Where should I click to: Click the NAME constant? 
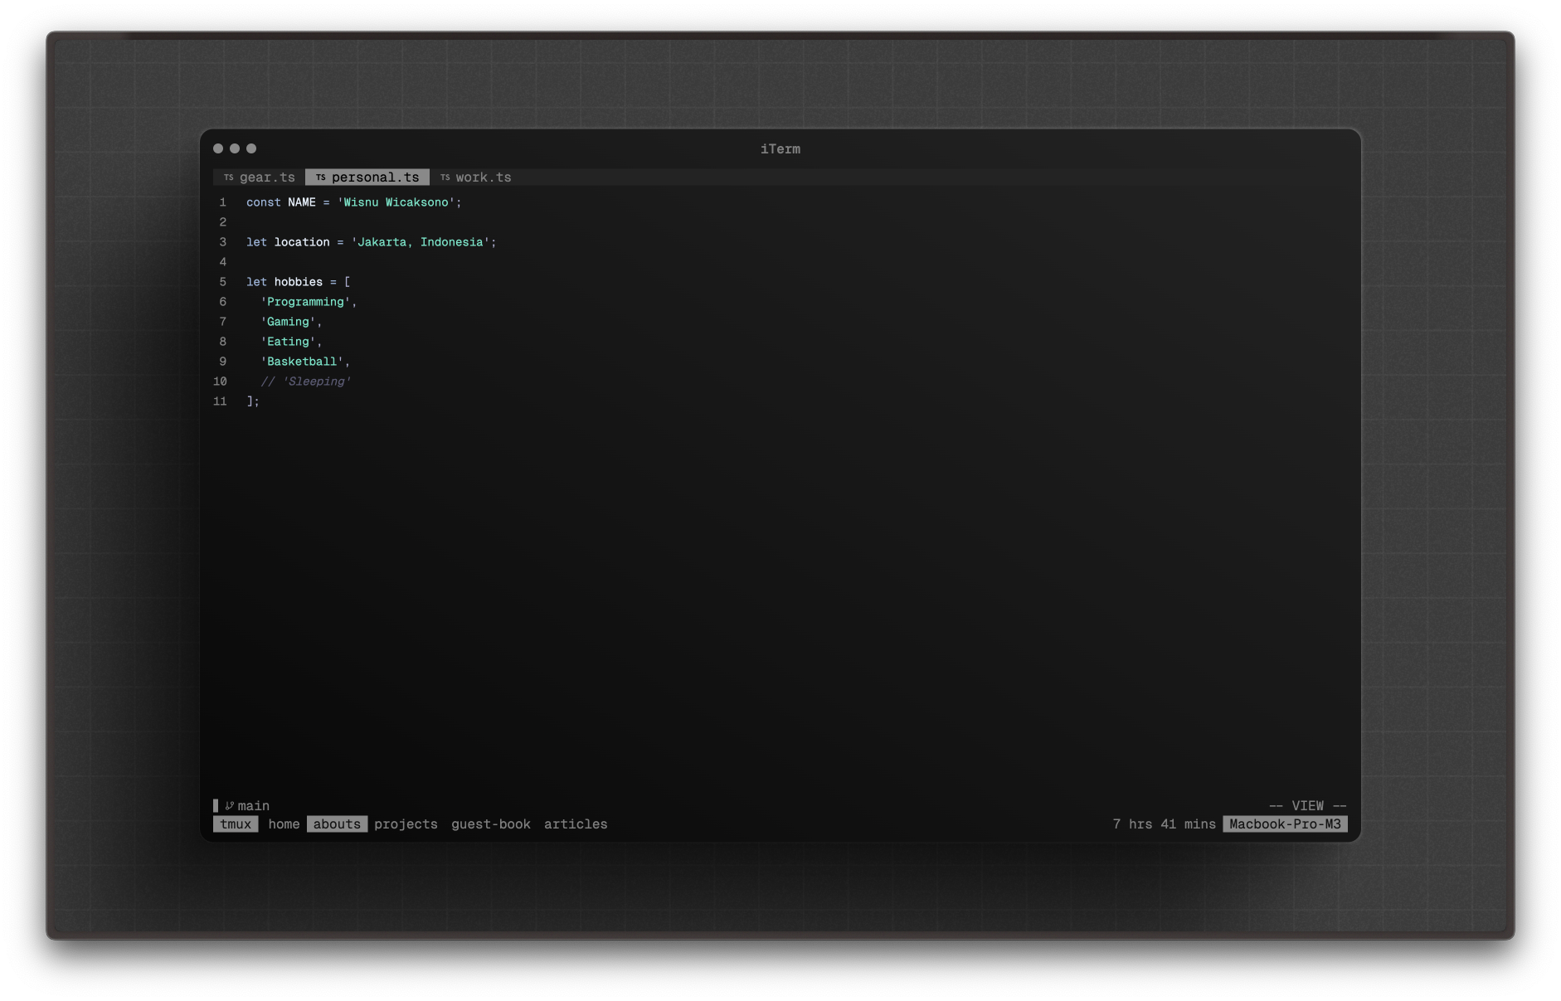coord(302,202)
